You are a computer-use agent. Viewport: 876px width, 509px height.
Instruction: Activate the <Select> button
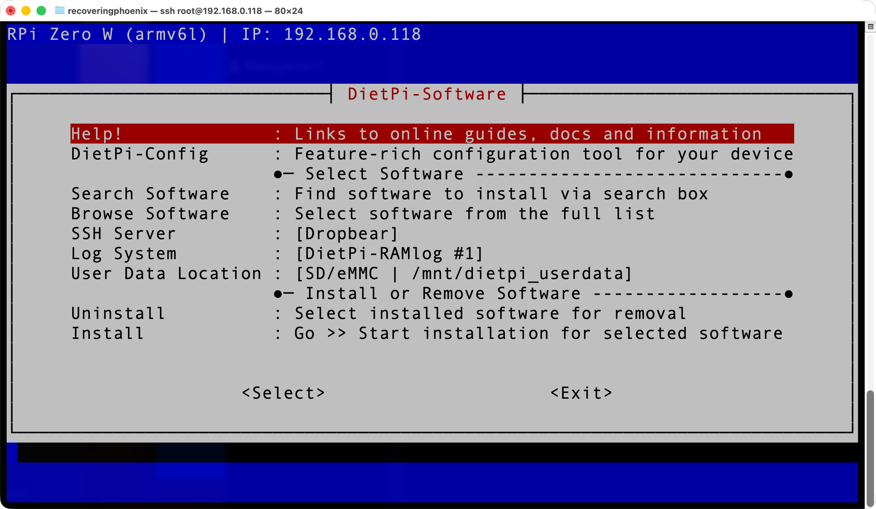pos(283,393)
